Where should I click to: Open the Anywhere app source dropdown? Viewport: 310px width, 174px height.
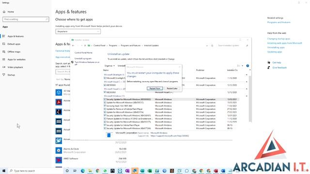(x=78, y=31)
